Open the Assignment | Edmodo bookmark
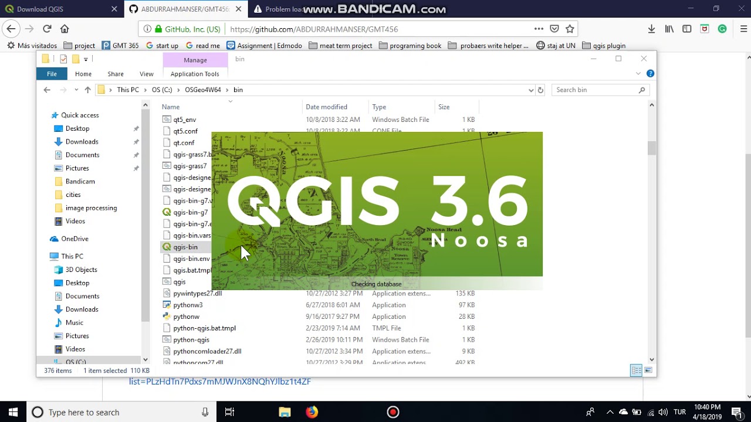Viewport: 751px width, 422px height. point(266,45)
